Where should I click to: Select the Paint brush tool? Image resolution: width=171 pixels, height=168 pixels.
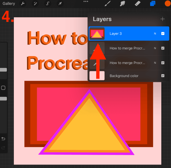coord(107,3)
